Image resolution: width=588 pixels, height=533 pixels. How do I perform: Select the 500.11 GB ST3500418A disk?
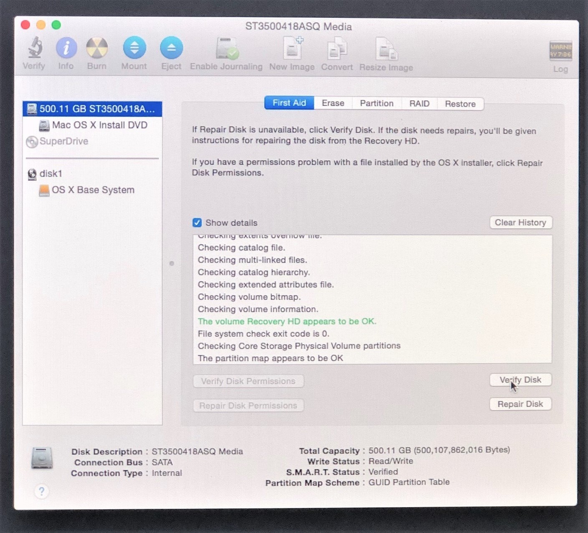92,109
